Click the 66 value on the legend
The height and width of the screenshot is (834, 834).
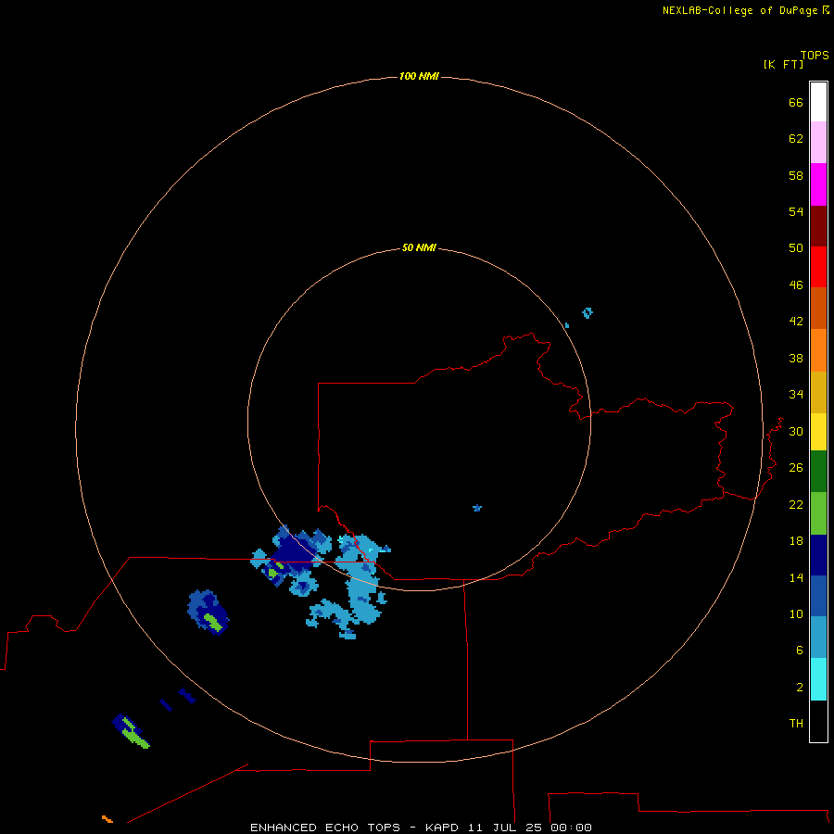[796, 102]
